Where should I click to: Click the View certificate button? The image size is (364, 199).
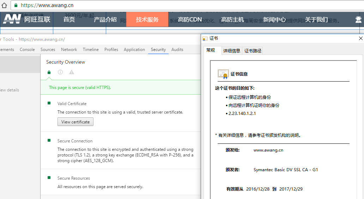click(x=75, y=122)
